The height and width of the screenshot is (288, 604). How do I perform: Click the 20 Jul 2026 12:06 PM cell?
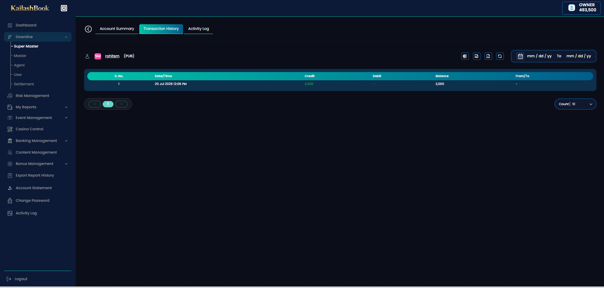pos(170,84)
